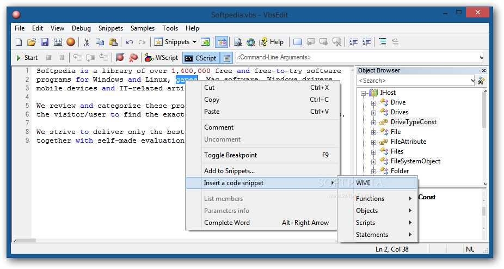Click the comment selection lines icon
504x269 pixels.
tap(383, 42)
